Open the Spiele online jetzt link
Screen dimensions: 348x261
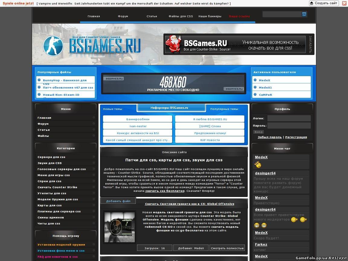[18, 3]
